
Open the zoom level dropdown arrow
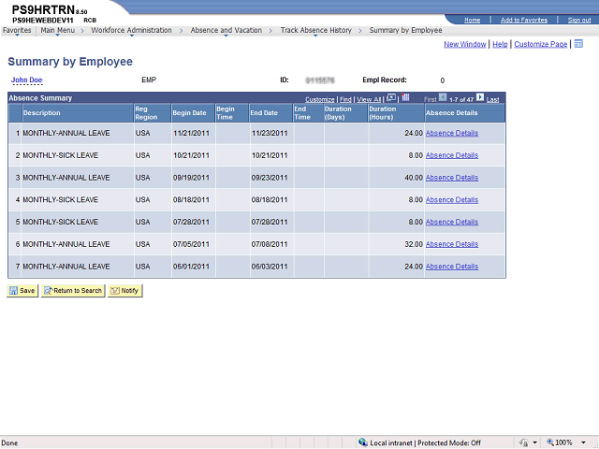pyautogui.click(x=583, y=442)
